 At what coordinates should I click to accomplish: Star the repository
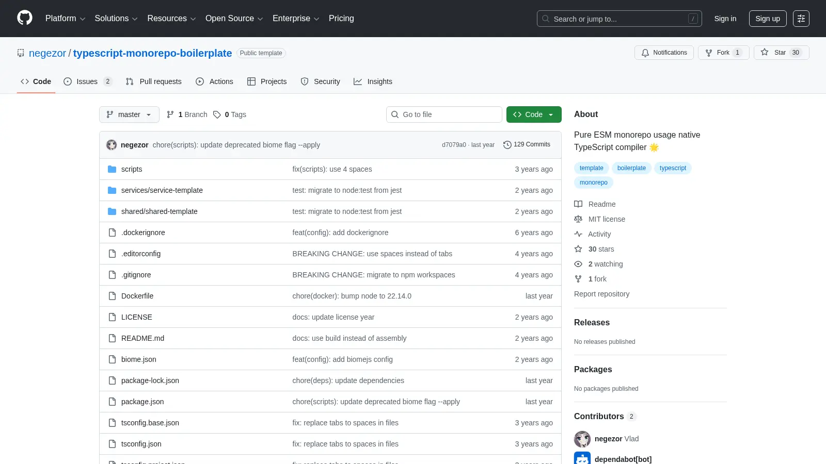(781, 53)
